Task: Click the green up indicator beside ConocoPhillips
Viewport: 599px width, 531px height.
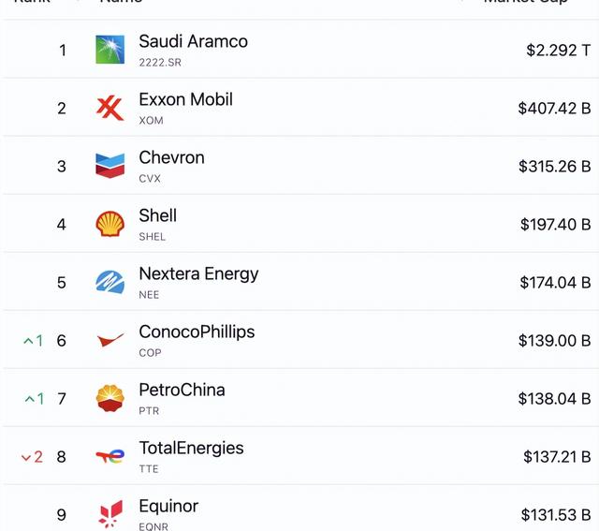Action: pos(34,341)
